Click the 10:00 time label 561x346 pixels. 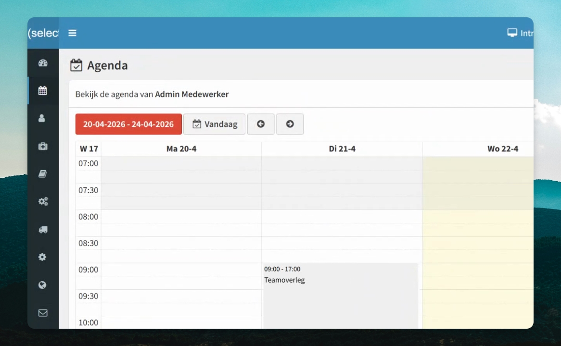(x=89, y=322)
